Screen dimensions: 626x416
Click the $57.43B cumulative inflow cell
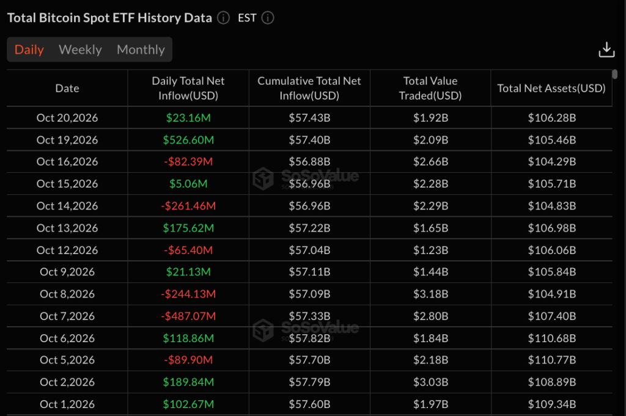point(309,118)
